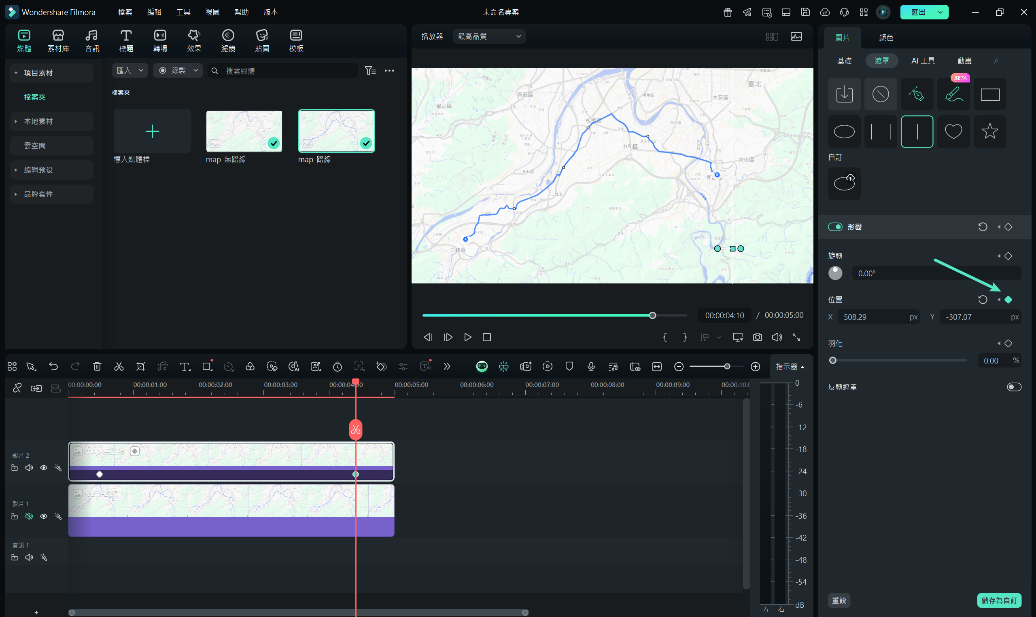Open the 貼圖 stickers panel
Screen dimensions: 1036x617
(262, 41)
